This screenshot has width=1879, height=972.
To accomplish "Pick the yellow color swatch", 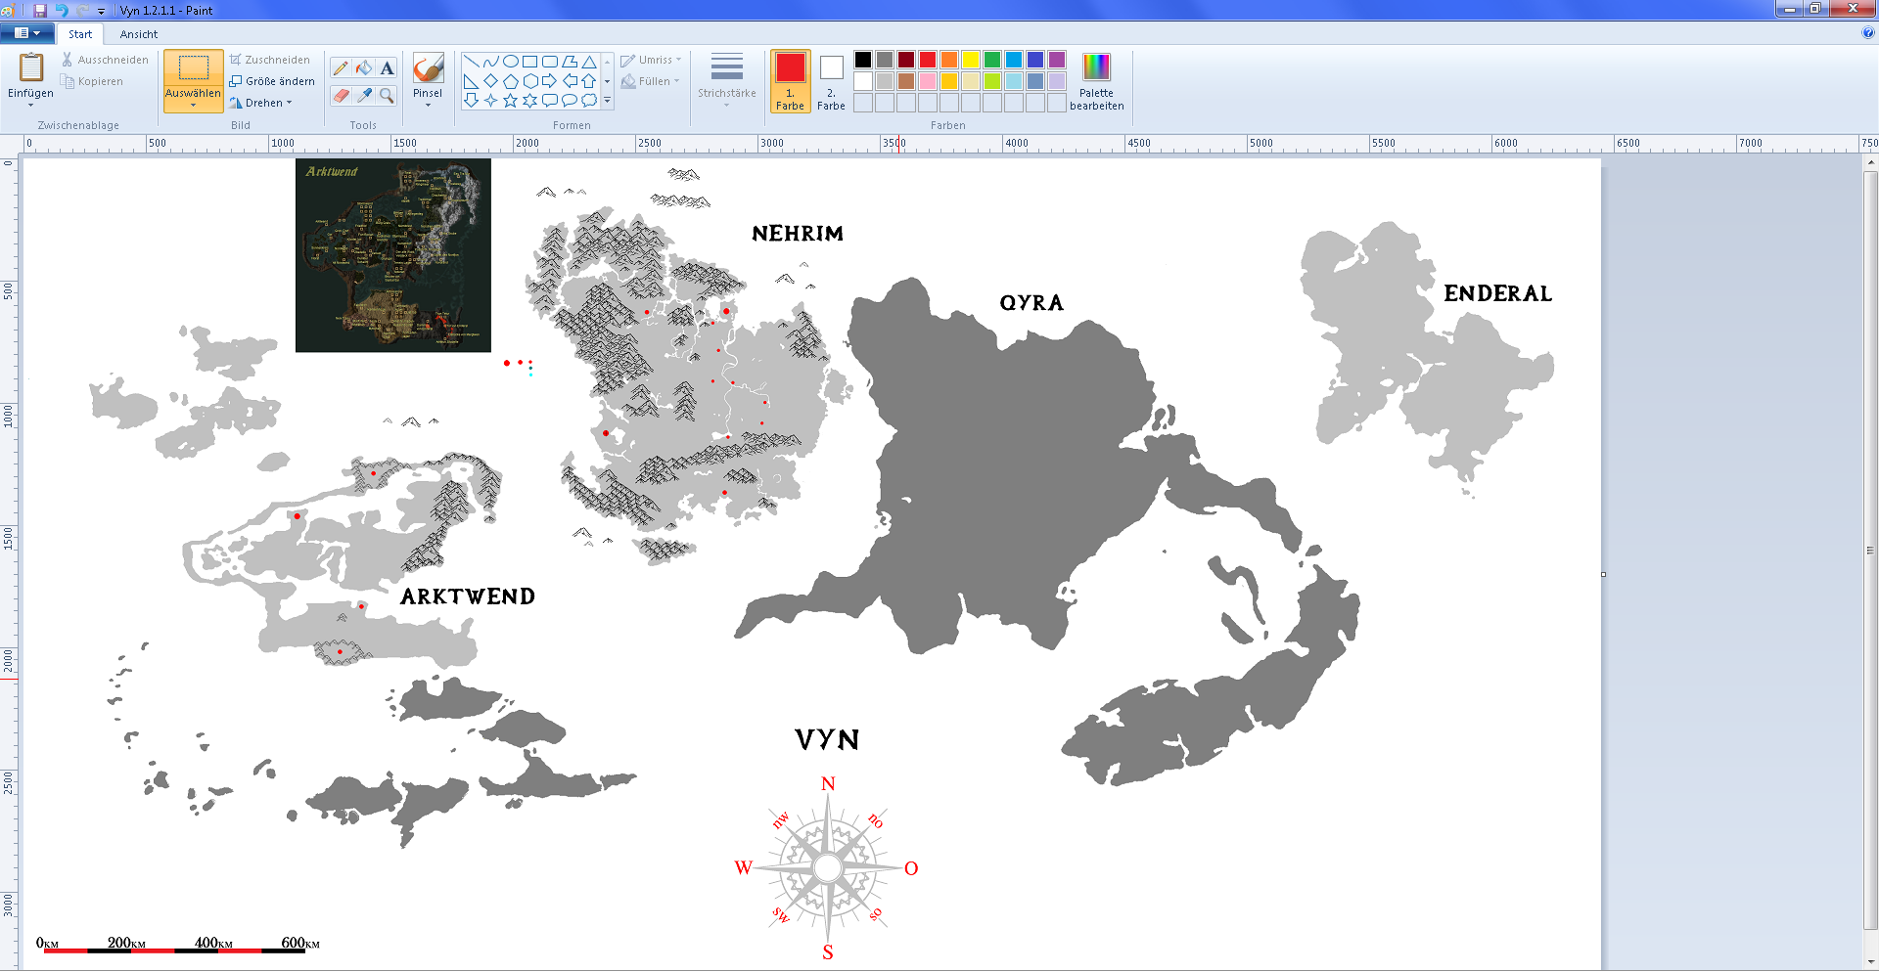I will pos(970,60).
